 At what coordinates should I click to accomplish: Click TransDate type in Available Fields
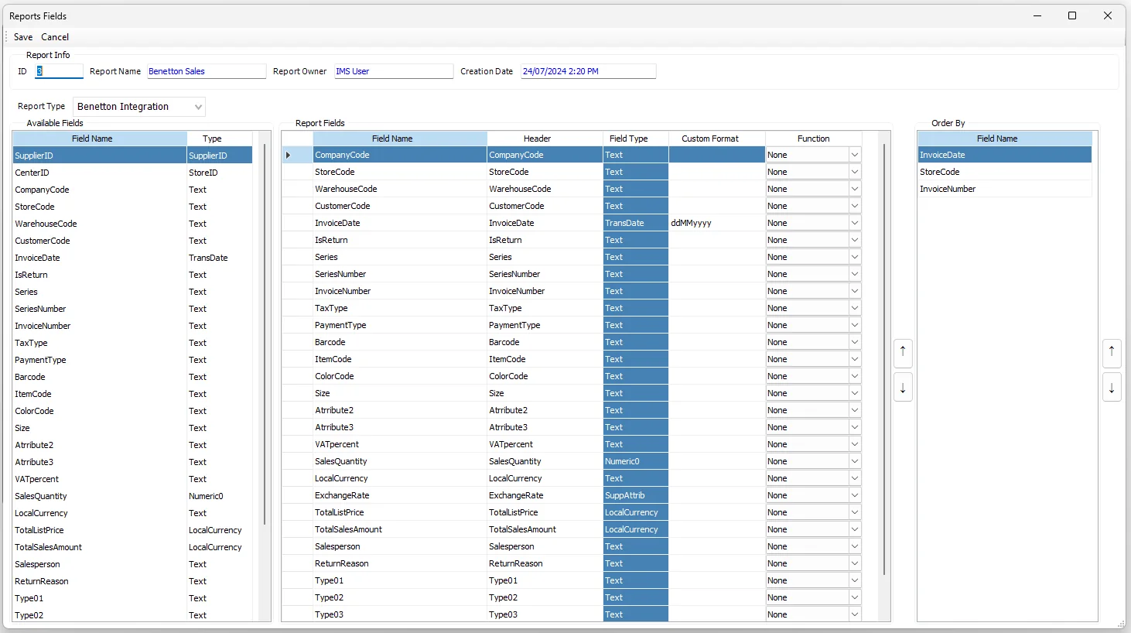point(220,258)
